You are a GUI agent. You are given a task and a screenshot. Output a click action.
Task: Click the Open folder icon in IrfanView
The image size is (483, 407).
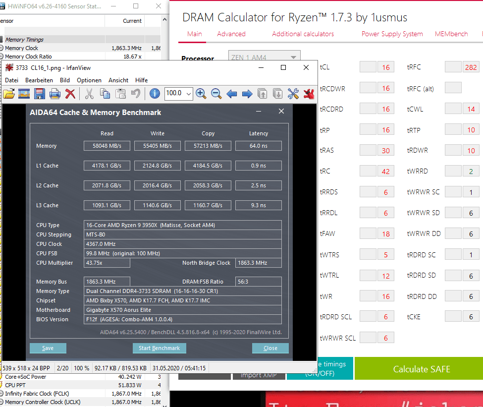[x=9, y=93]
